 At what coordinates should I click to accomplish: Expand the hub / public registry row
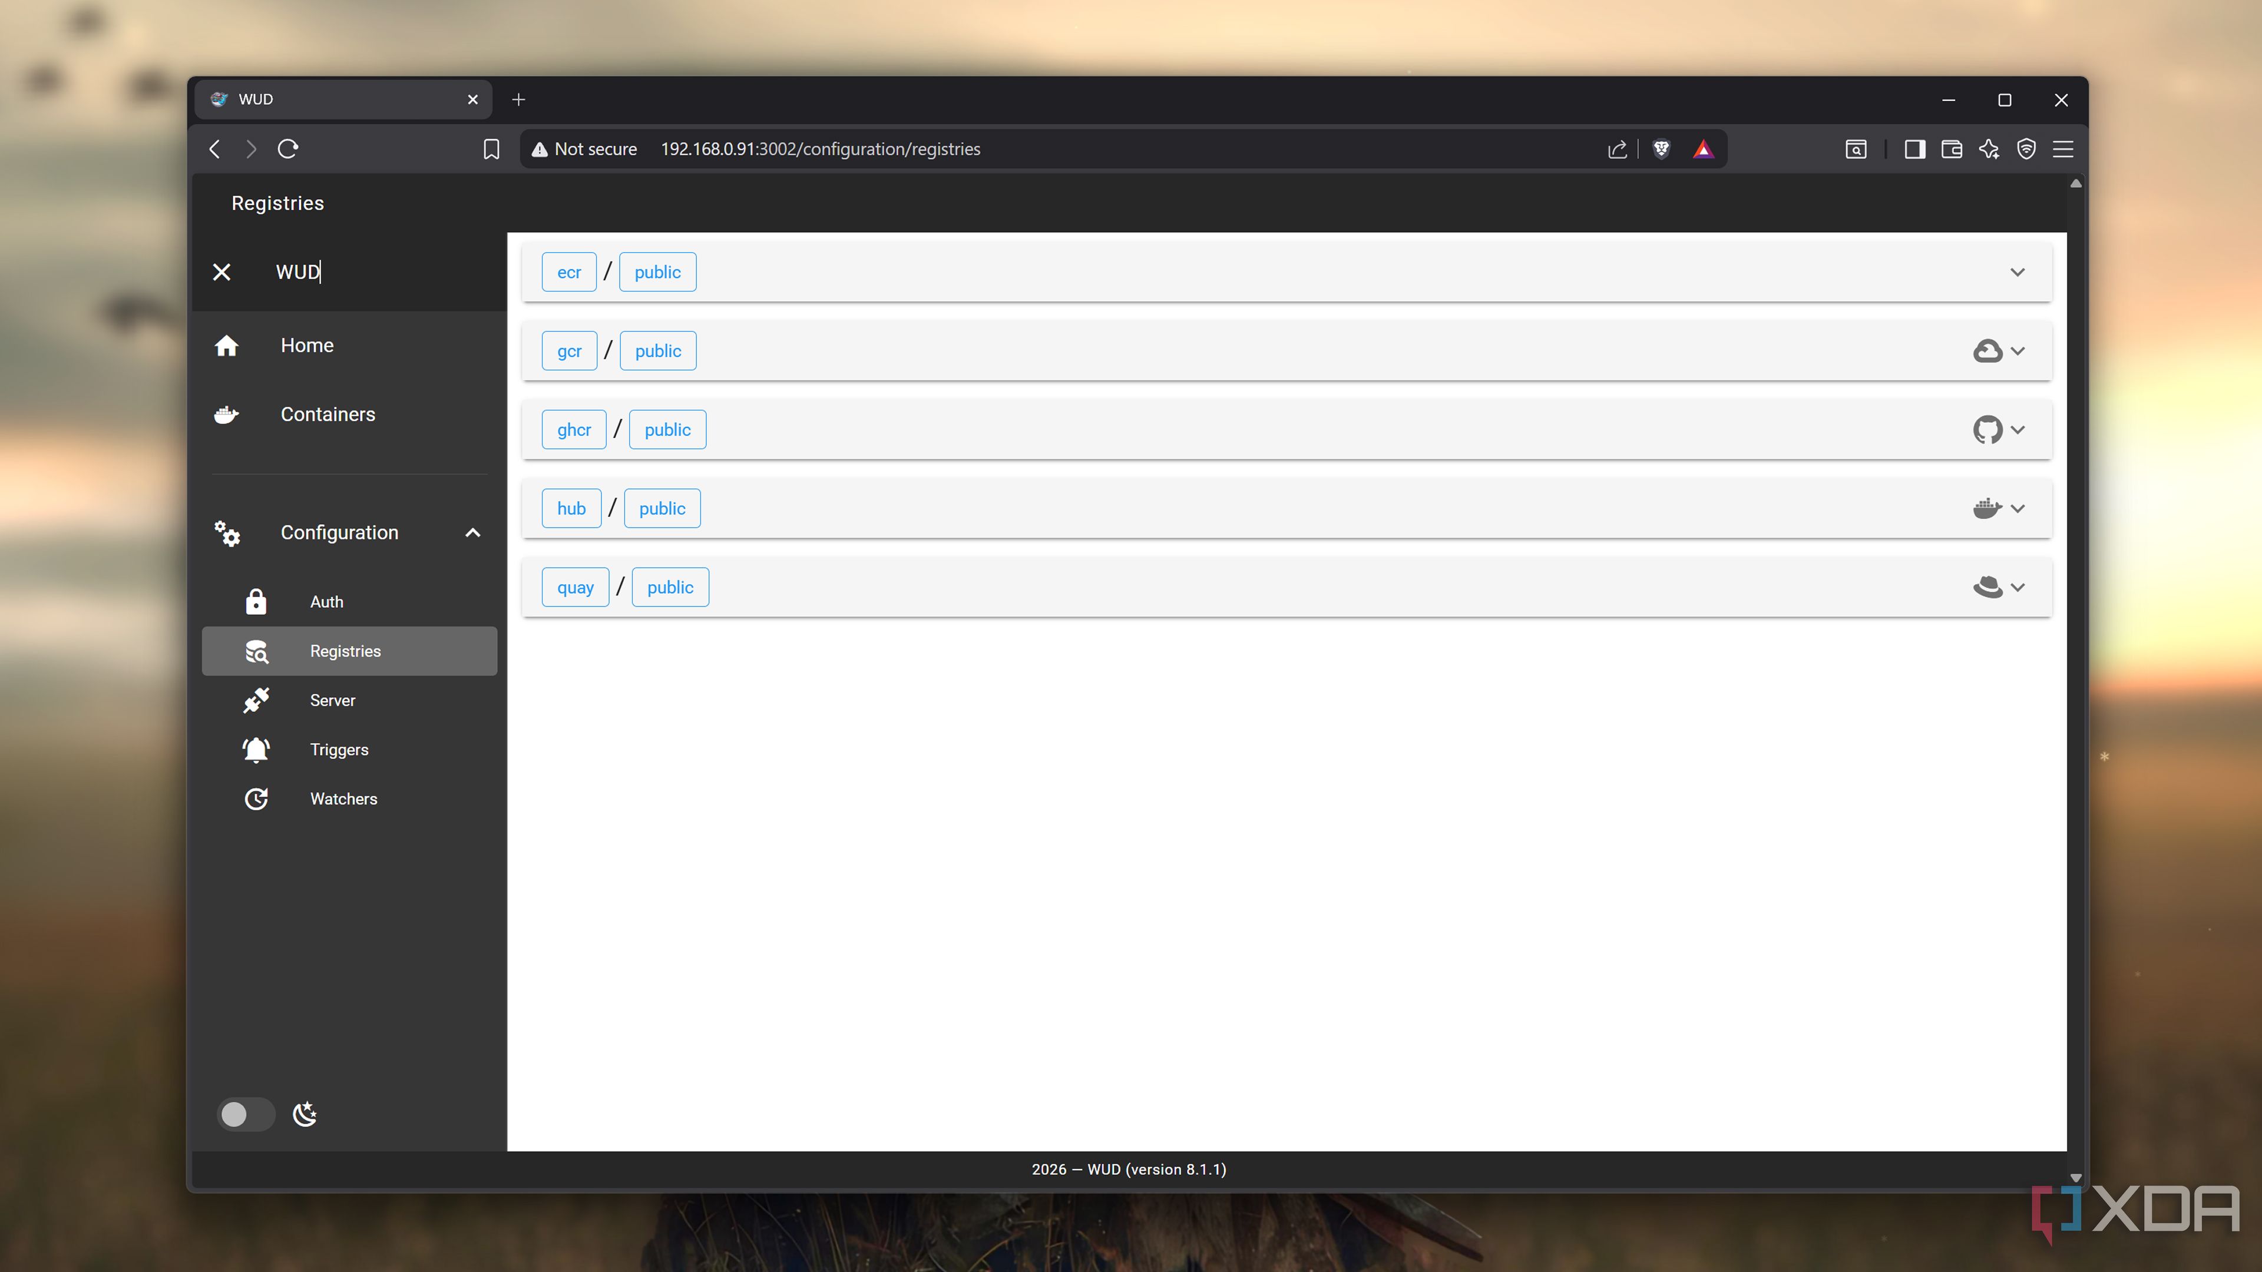click(x=1287, y=508)
